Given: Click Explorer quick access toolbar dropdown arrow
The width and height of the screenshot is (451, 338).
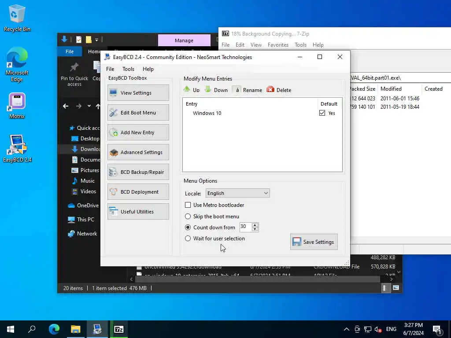Looking at the screenshot, I should point(96,39).
